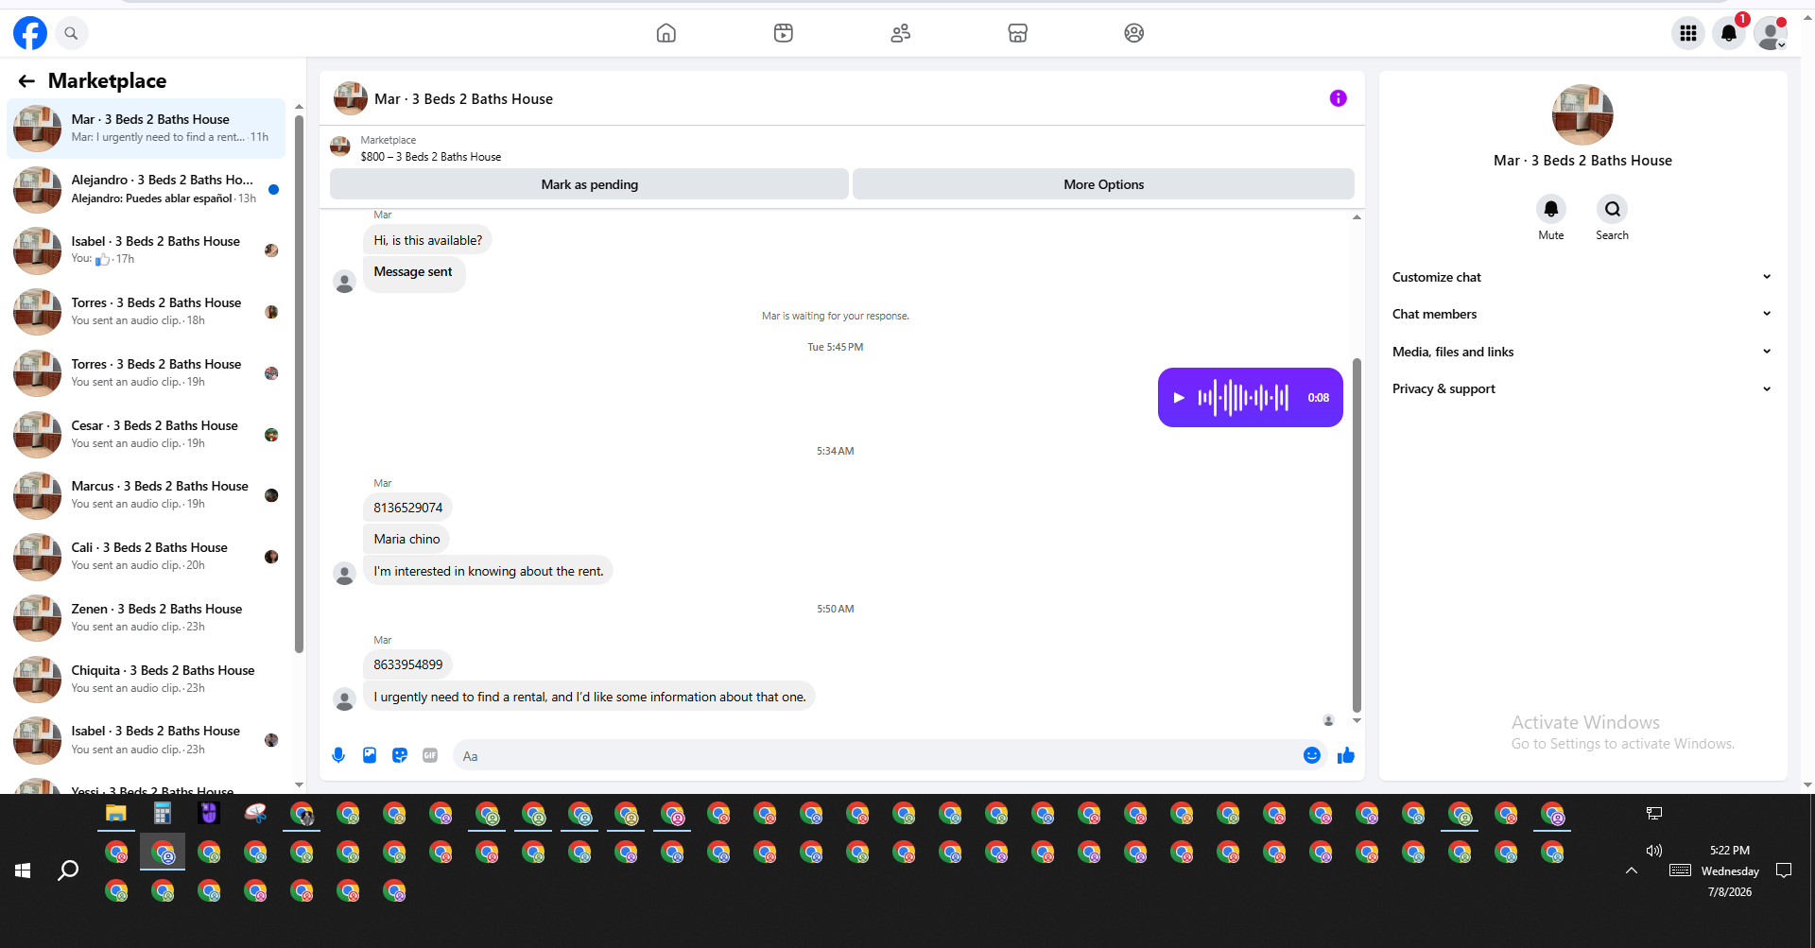
Task: Open Windows Start menu
Action: tap(24, 870)
